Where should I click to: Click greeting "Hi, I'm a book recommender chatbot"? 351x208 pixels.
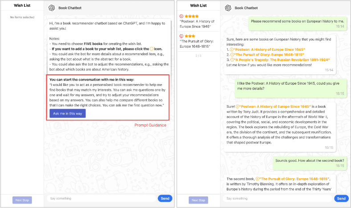pyautogui.click(x=107, y=26)
